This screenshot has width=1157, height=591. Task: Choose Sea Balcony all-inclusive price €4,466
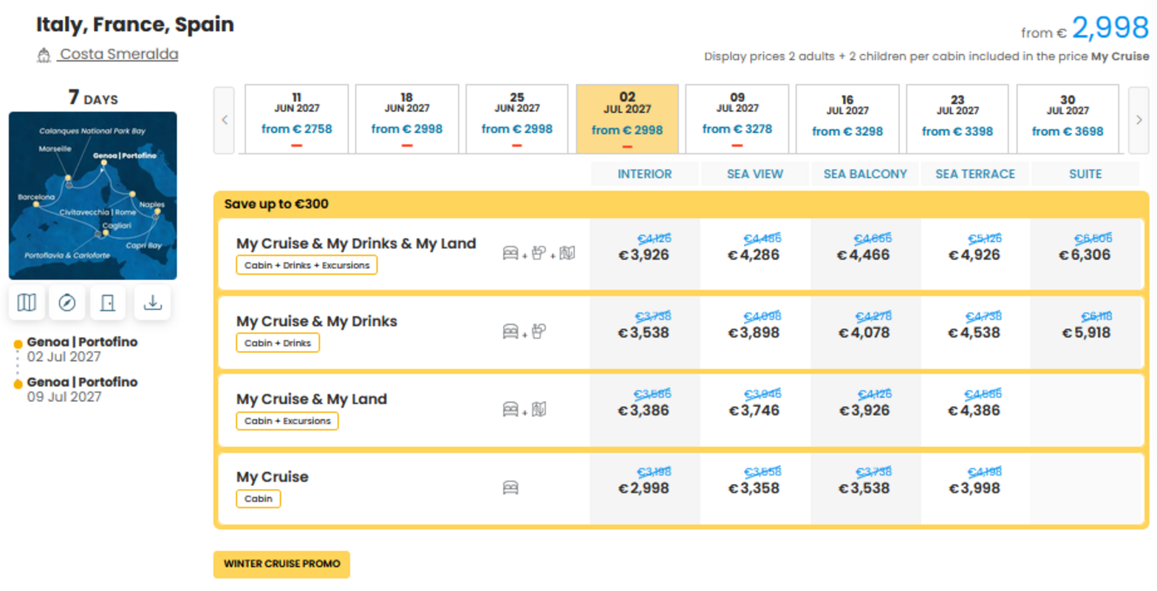[864, 255]
